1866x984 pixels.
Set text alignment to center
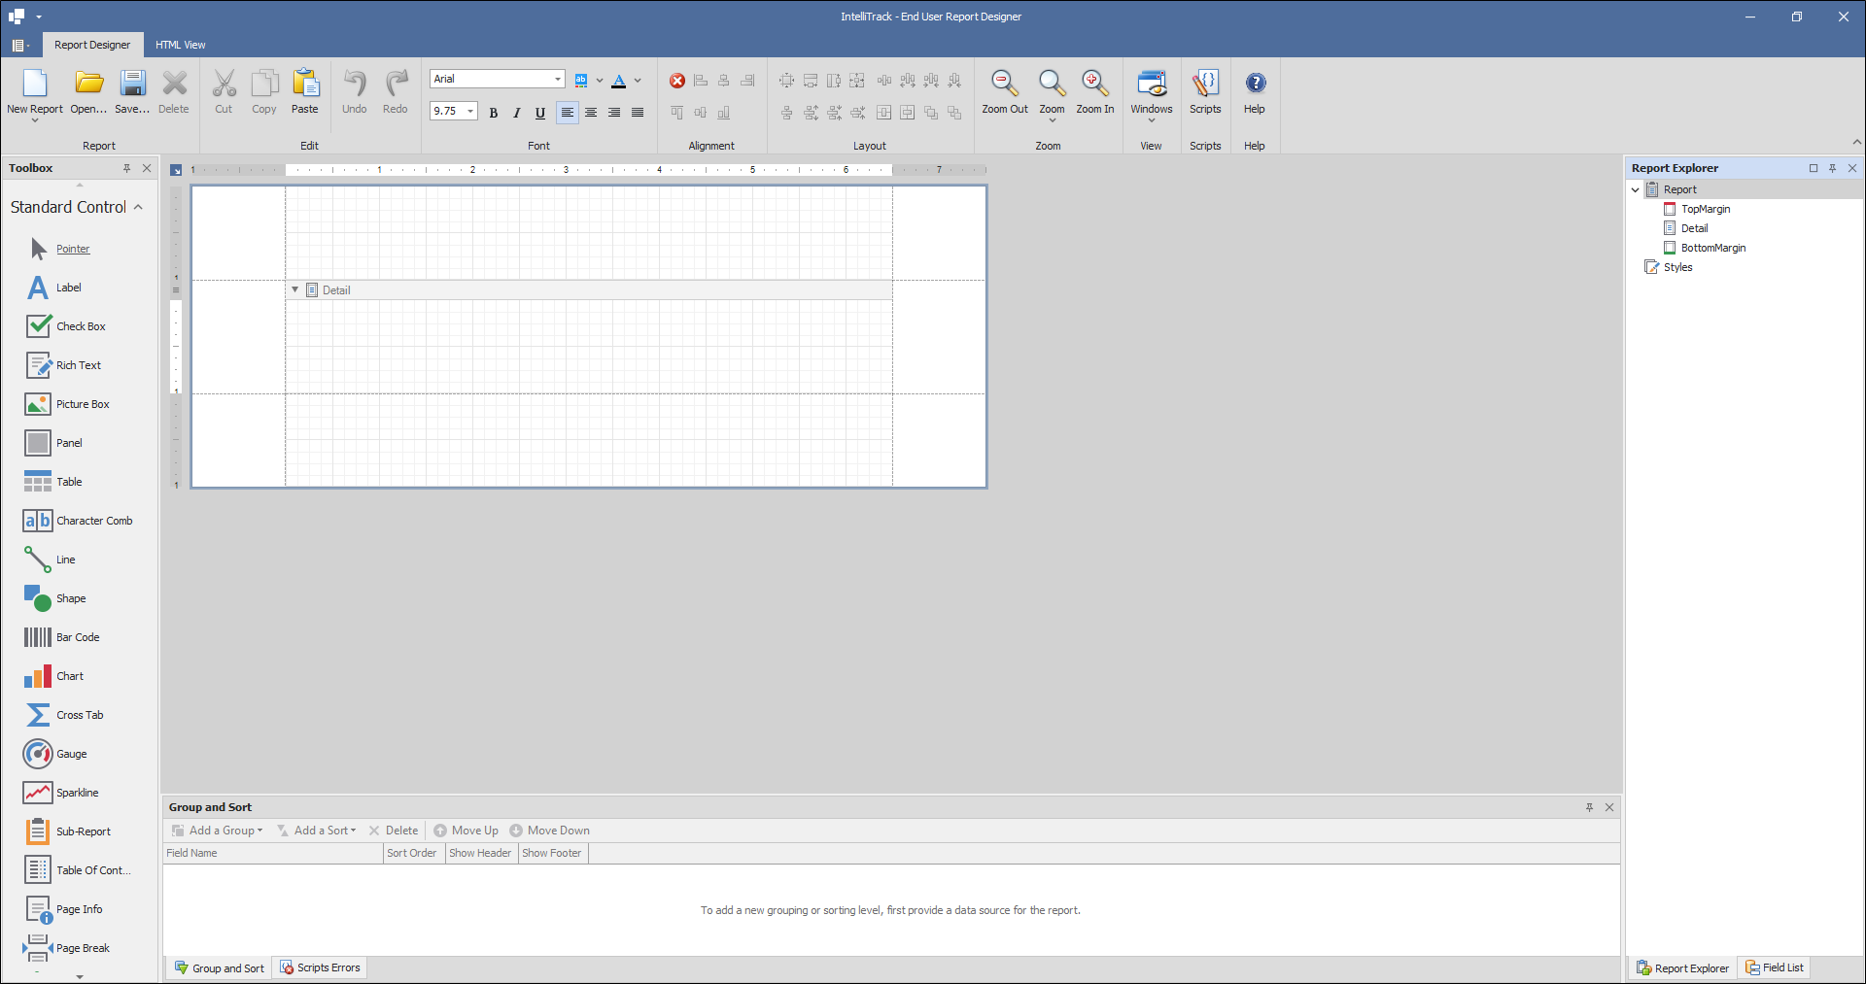coord(591,113)
